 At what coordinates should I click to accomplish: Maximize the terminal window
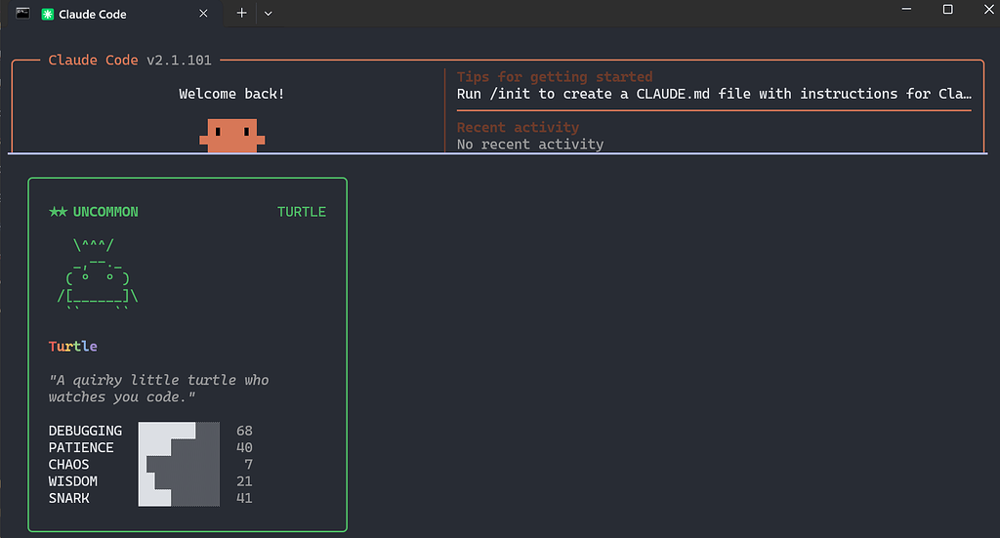pyautogui.click(x=947, y=10)
